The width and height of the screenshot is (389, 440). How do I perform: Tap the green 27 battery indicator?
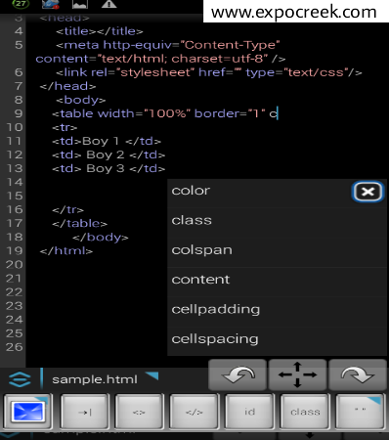[21, 4]
